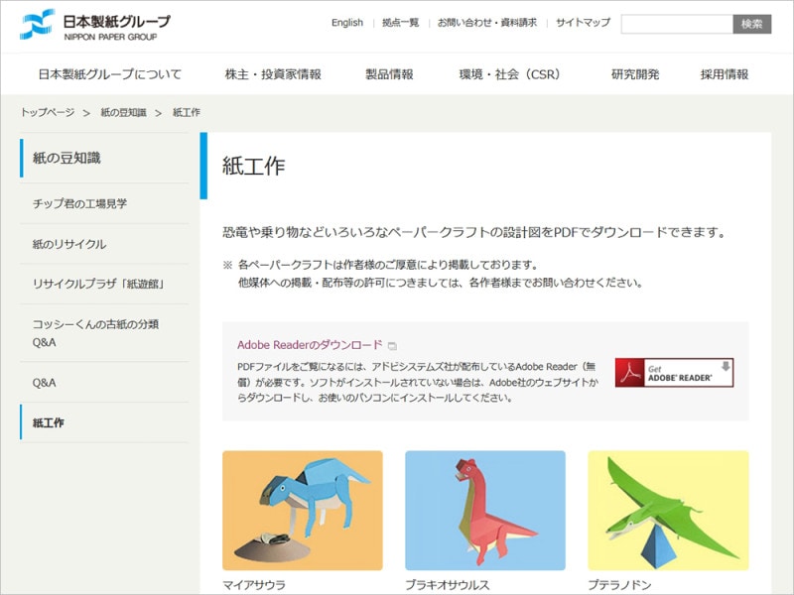Open the English language link
Image resolution: width=794 pixels, height=595 pixels.
point(348,22)
